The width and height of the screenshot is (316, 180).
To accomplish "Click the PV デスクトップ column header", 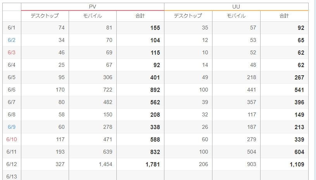I will 45,16.
